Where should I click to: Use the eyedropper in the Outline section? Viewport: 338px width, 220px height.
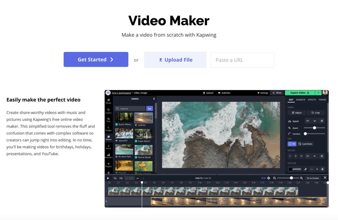(x=305, y=169)
